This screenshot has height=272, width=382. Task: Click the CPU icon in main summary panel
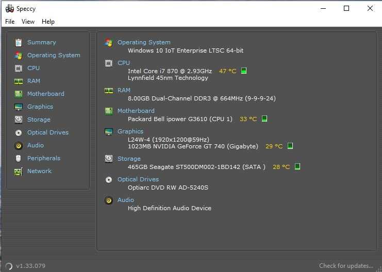109,63
